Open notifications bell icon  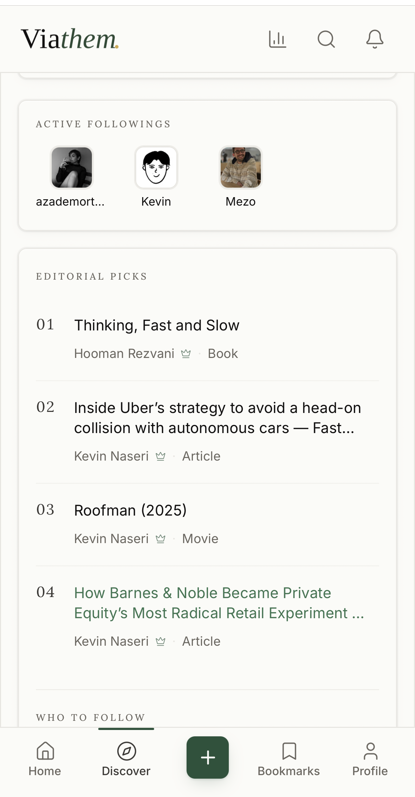pyautogui.click(x=375, y=39)
